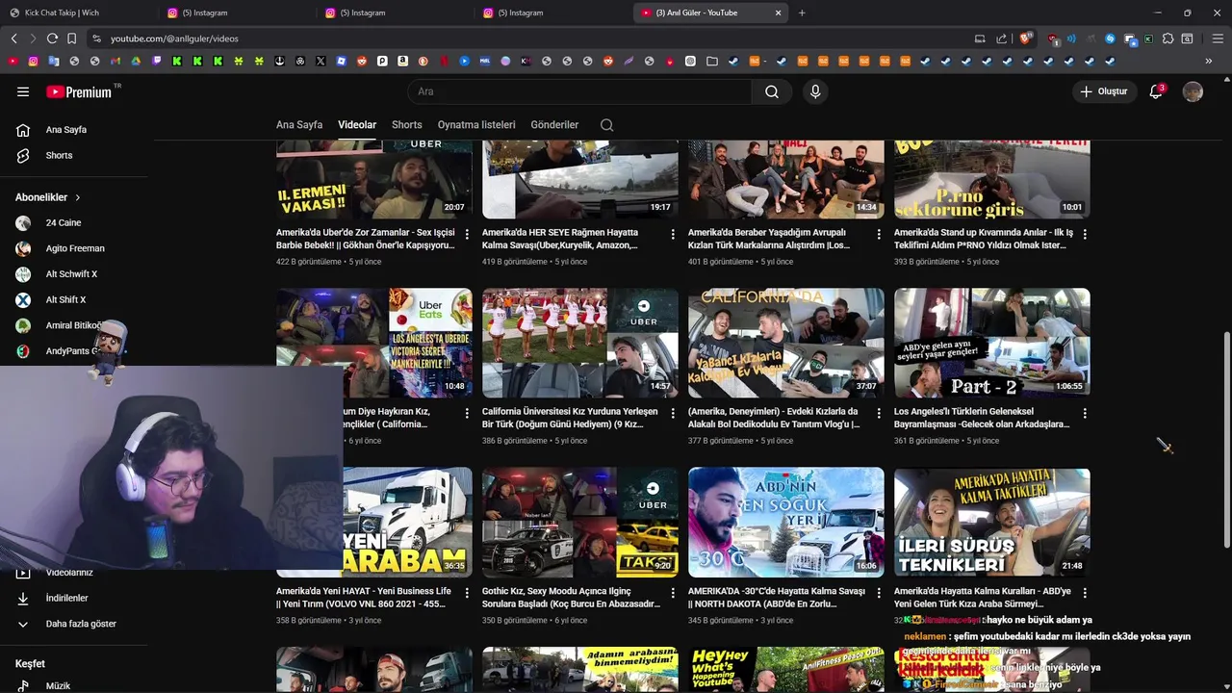This screenshot has width=1232, height=693.
Task: Open options for California Üniversitesi Kız Yurduna video
Action: [x=673, y=413]
